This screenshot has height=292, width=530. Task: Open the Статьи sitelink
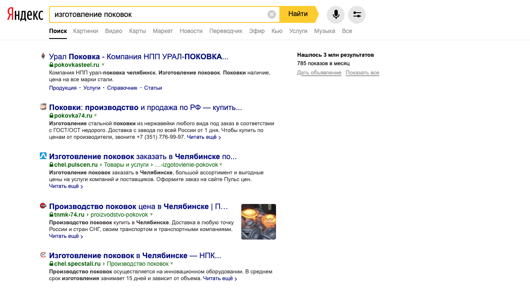coord(153,88)
